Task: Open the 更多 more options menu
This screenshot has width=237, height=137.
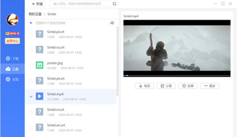Action: 210,86
